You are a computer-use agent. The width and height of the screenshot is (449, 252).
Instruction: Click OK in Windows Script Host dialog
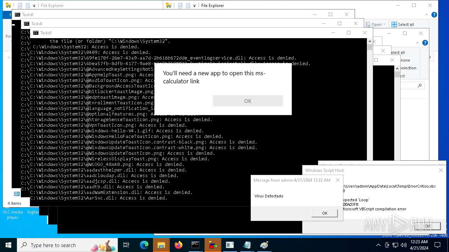coord(428,226)
